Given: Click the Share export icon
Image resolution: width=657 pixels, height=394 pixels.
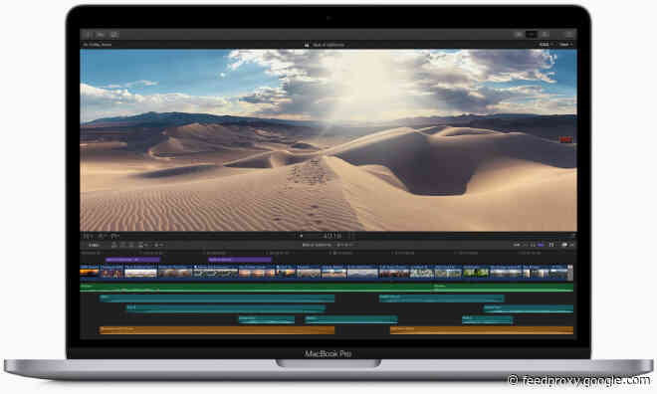Looking at the screenshot, I should coord(568,35).
